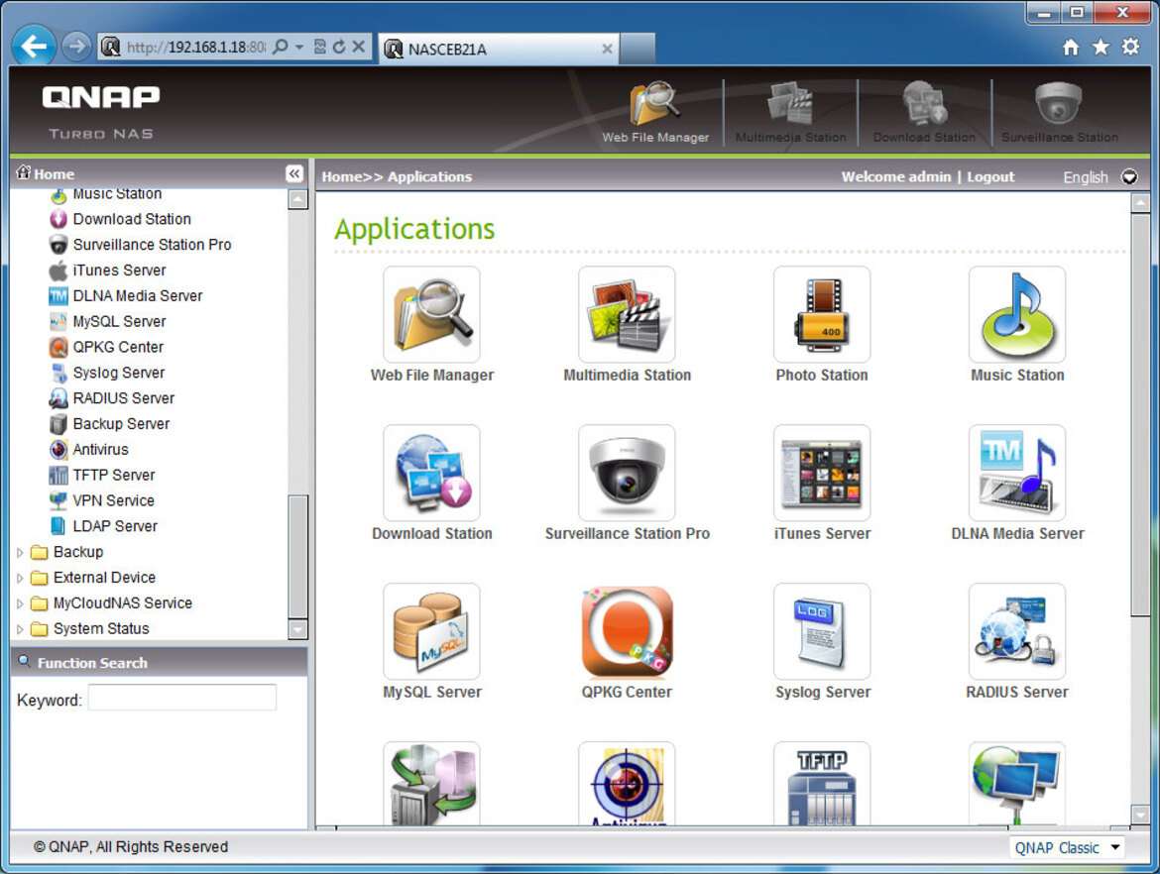Open Surveillance Station Pro icon in the grid

click(x=627, y=473)
